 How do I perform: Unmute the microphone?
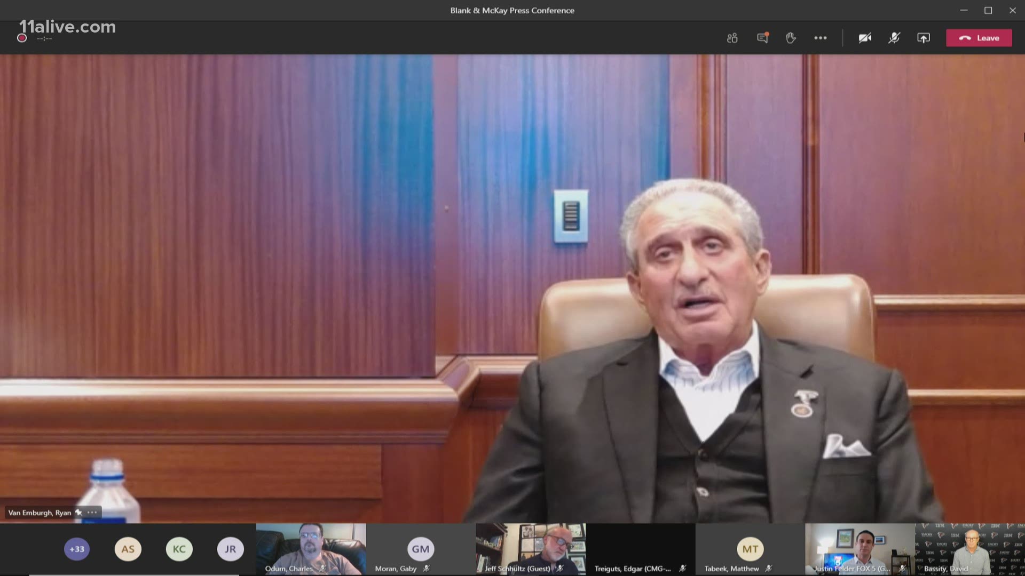(x=894, y=38)
